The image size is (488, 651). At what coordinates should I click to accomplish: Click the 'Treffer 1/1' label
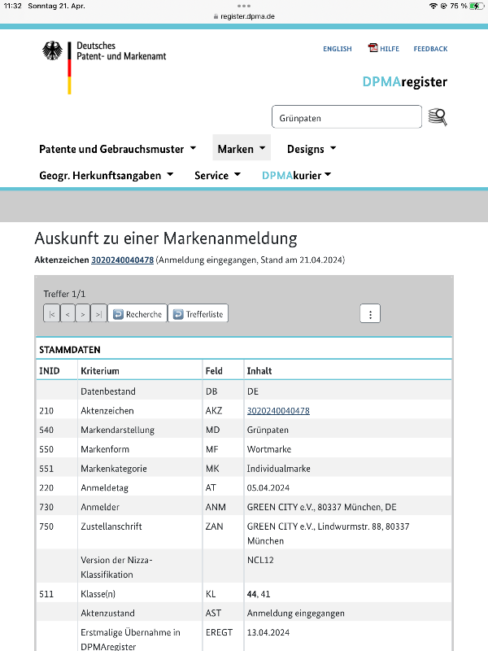64,294
